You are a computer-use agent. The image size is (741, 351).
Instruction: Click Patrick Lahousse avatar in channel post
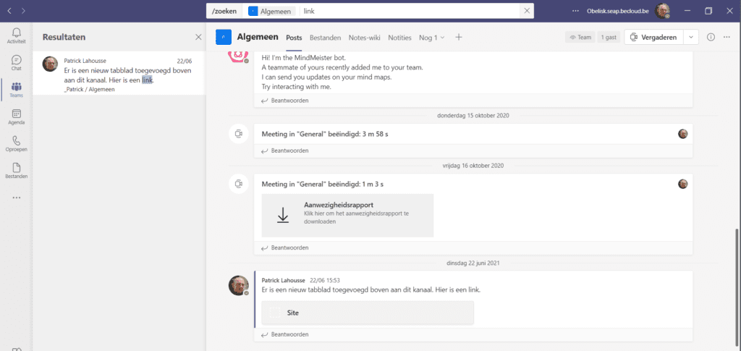coord(239,286)
